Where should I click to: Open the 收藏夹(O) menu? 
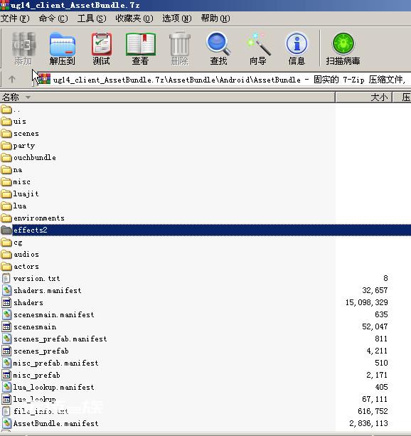tap(134, 18)
